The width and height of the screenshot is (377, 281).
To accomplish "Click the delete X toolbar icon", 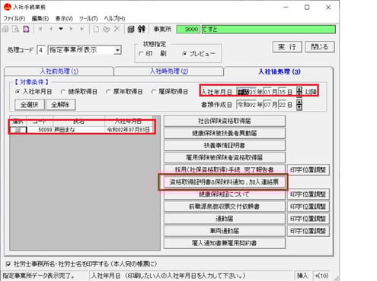I will 117,29.
